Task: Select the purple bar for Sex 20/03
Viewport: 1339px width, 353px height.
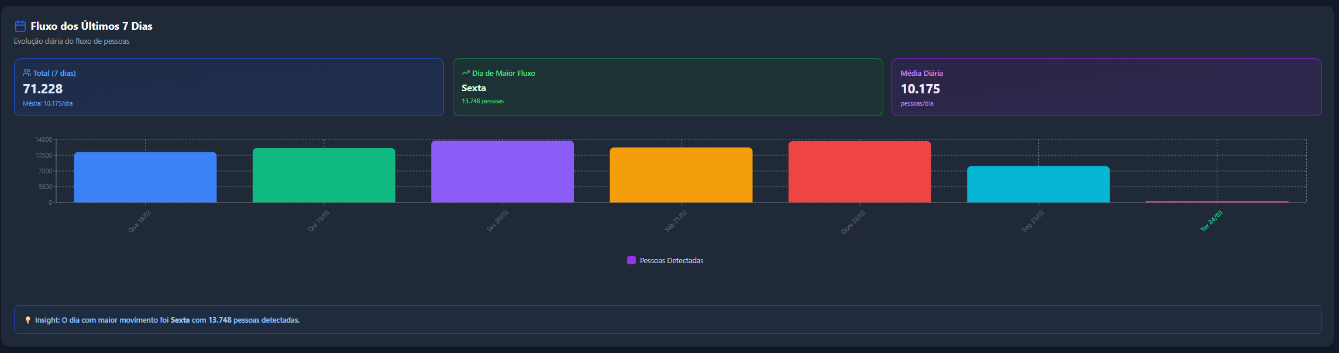Action: pyautogui.click(x=502, y=172)
